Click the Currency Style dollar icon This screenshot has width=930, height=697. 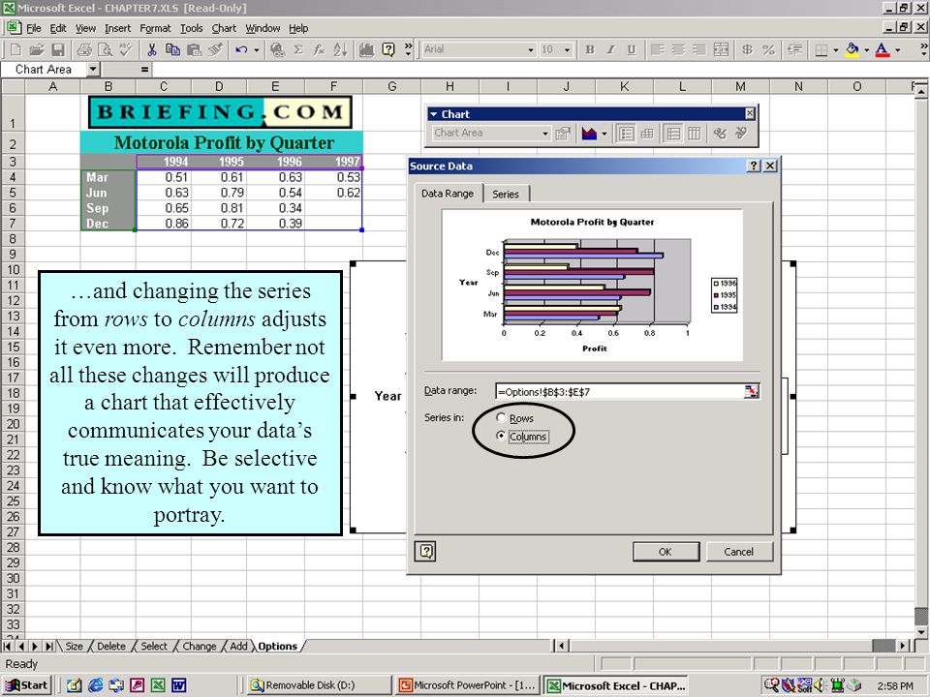coord(747,49)
